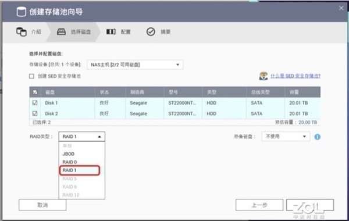Viewport: 349px width, 221px height.
Task: Uncheck the Disk 2 checkbox
Action: (35, 113)
